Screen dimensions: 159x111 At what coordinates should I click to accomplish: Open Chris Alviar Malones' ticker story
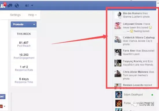(134, 75)
